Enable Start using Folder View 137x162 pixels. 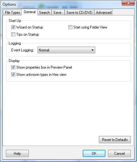(70, 27)
